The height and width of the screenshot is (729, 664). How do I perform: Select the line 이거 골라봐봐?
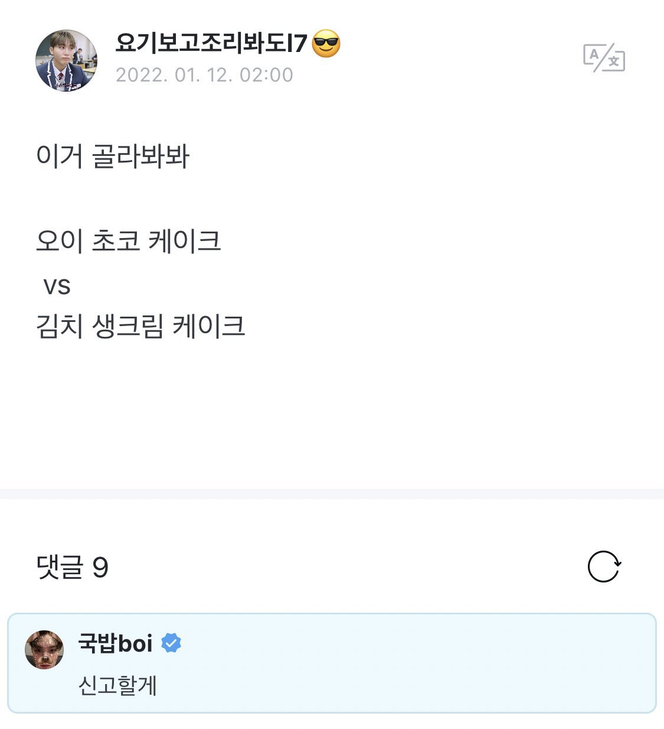coord(113,157)
